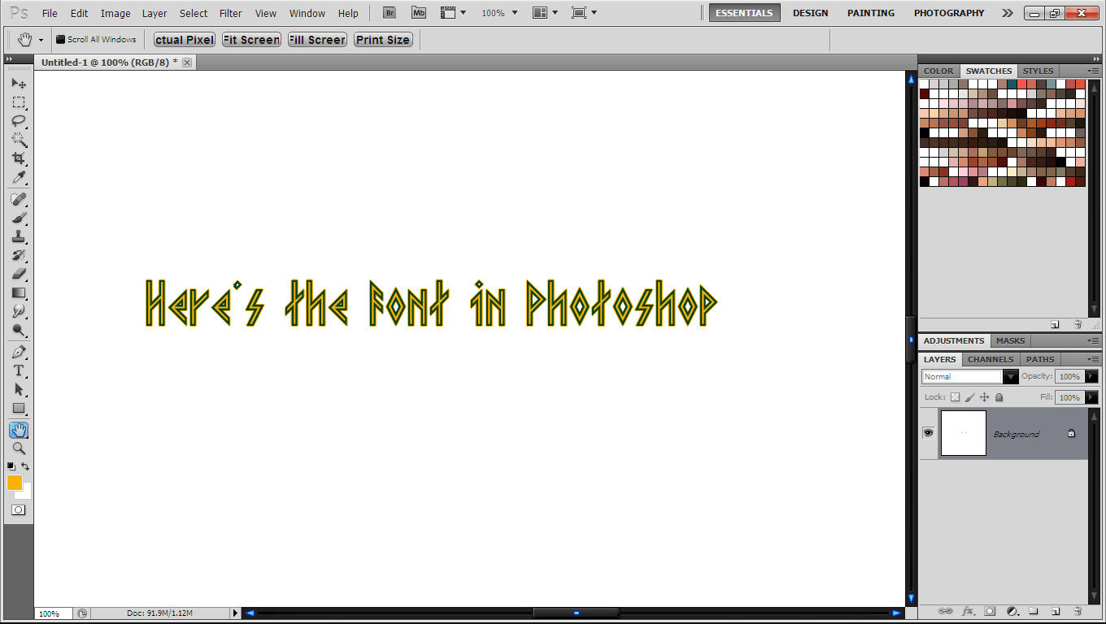Open the Fill slider arrow
The height and width of the screenshot is (624, 1106).
(x=1091, y=397)
